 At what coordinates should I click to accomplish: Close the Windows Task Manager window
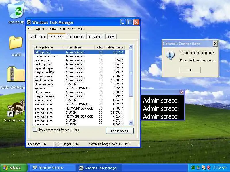click(x=136, y=22)
